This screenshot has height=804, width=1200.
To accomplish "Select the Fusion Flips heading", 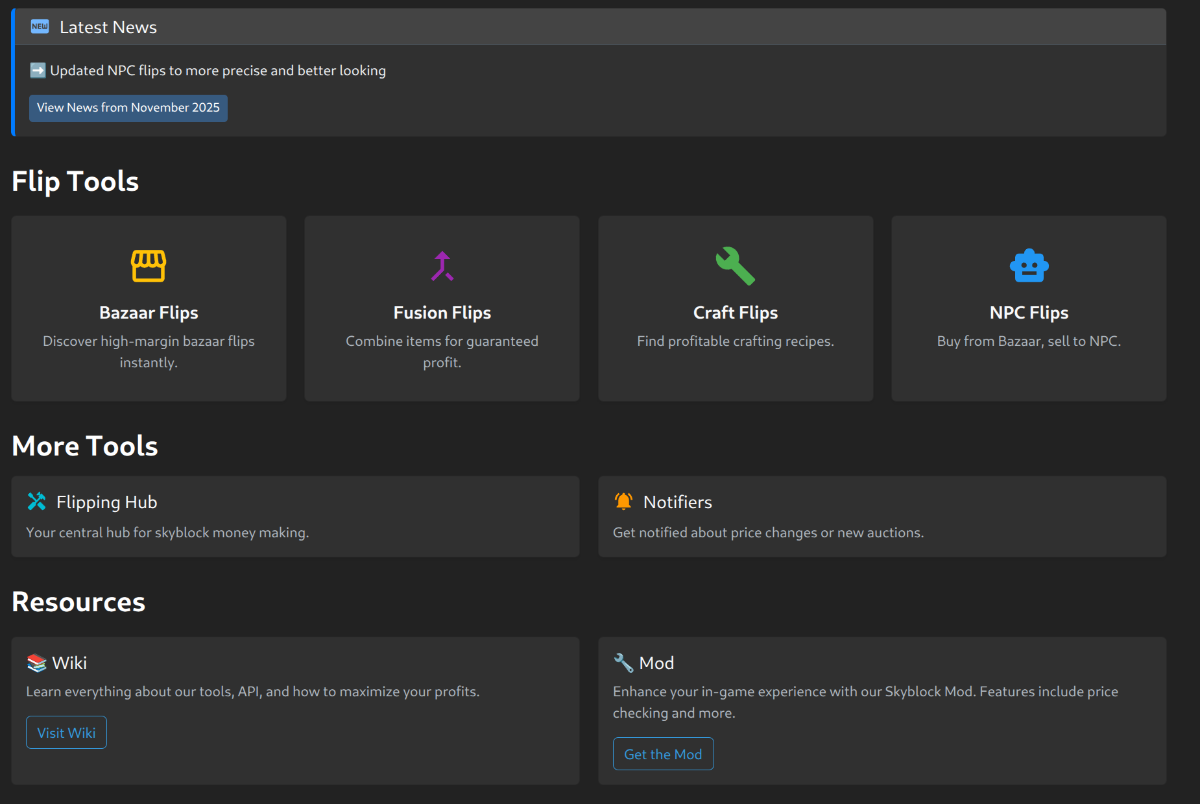I will click(x=442, y=313).
